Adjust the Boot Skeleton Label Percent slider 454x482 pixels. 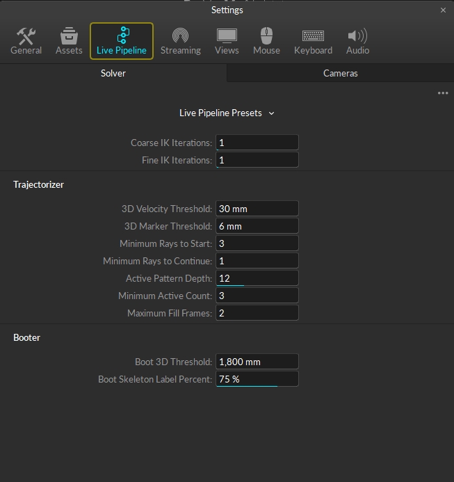point(257,379)
